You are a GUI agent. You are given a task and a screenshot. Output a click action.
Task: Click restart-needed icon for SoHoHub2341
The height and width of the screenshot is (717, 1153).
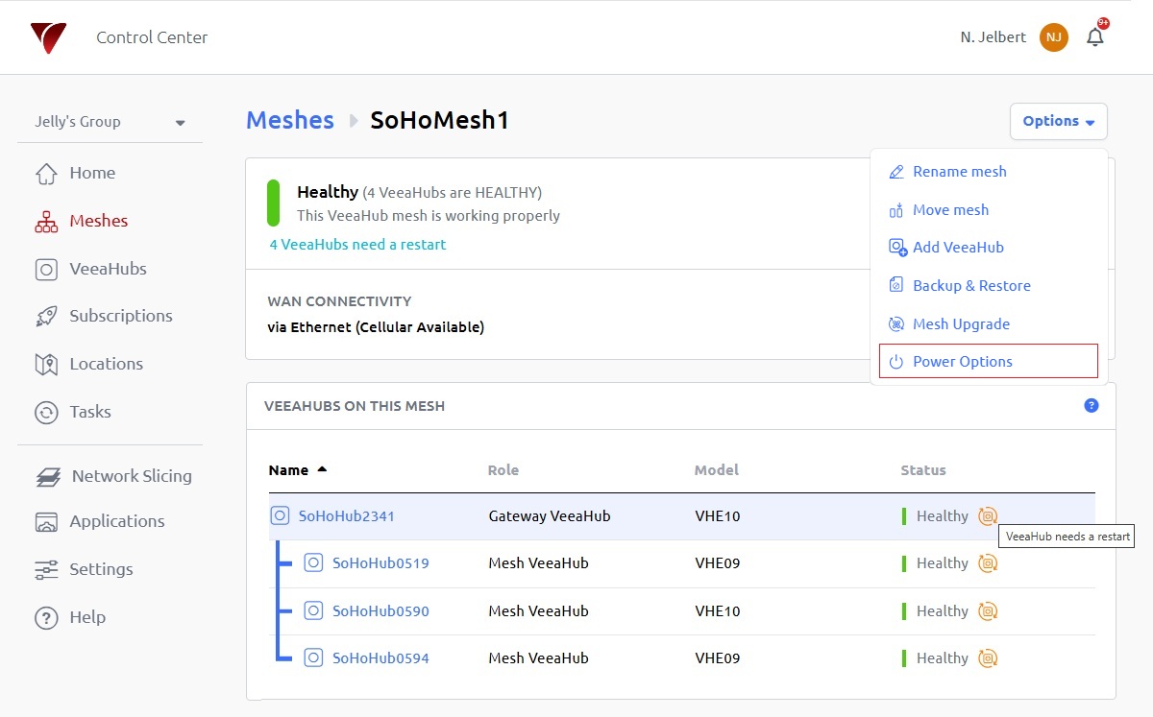pyautogui.click(x=988, y=516)
